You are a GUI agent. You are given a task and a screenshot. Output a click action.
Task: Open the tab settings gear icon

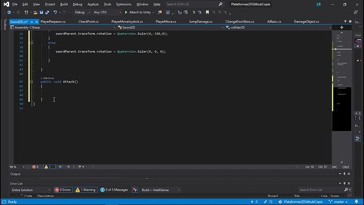[x=350, y=22]
